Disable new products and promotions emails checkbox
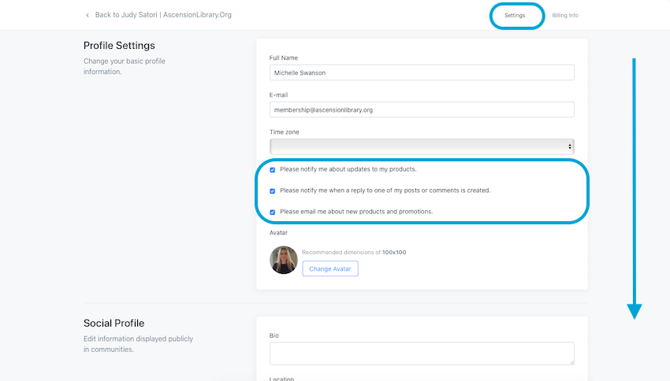The width and height of the screenshot is (670, 381). tap(273, 212)
